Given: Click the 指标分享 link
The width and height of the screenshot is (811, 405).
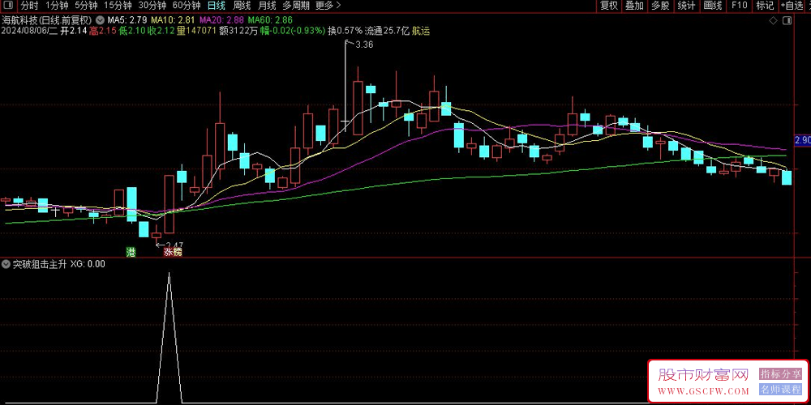Looking at the screenshot, I should click(780, 373).
